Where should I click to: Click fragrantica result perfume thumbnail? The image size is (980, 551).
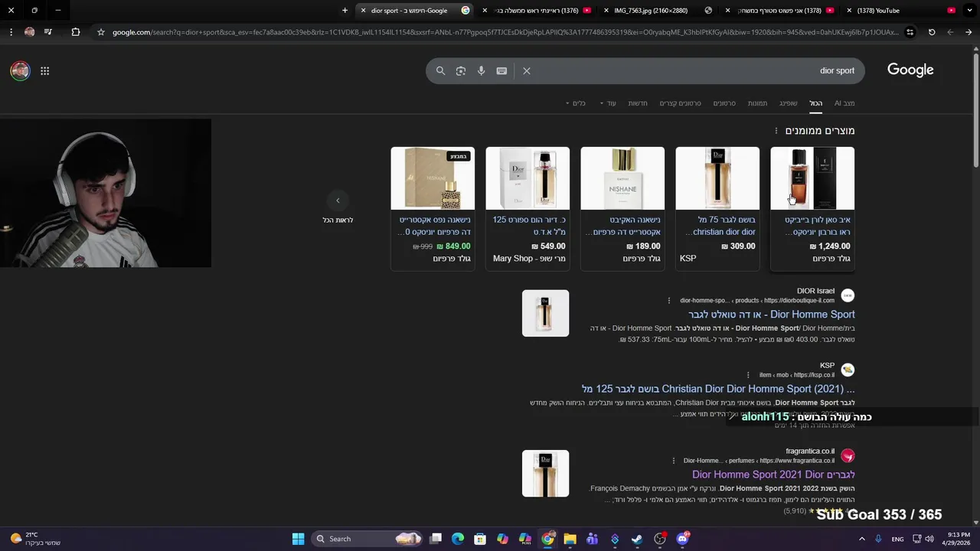545,474
